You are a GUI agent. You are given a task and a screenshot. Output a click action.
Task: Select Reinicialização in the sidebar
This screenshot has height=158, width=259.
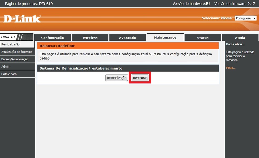17,44
